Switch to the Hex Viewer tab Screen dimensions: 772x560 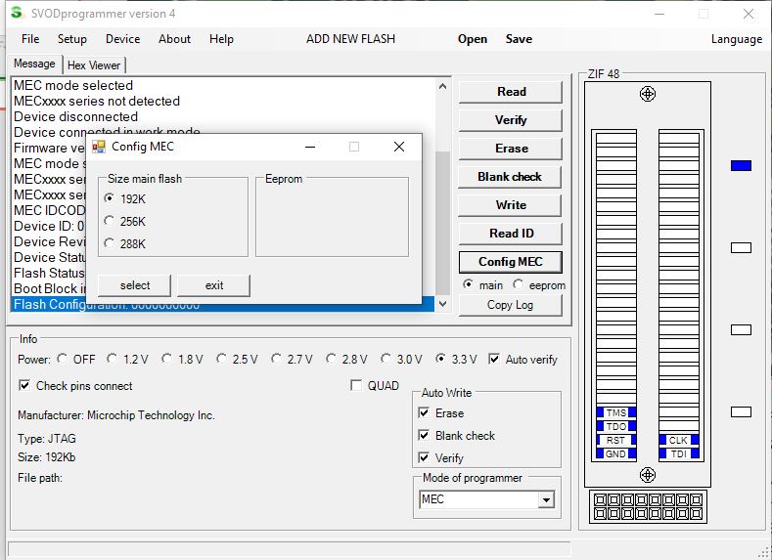pos(93,65)
